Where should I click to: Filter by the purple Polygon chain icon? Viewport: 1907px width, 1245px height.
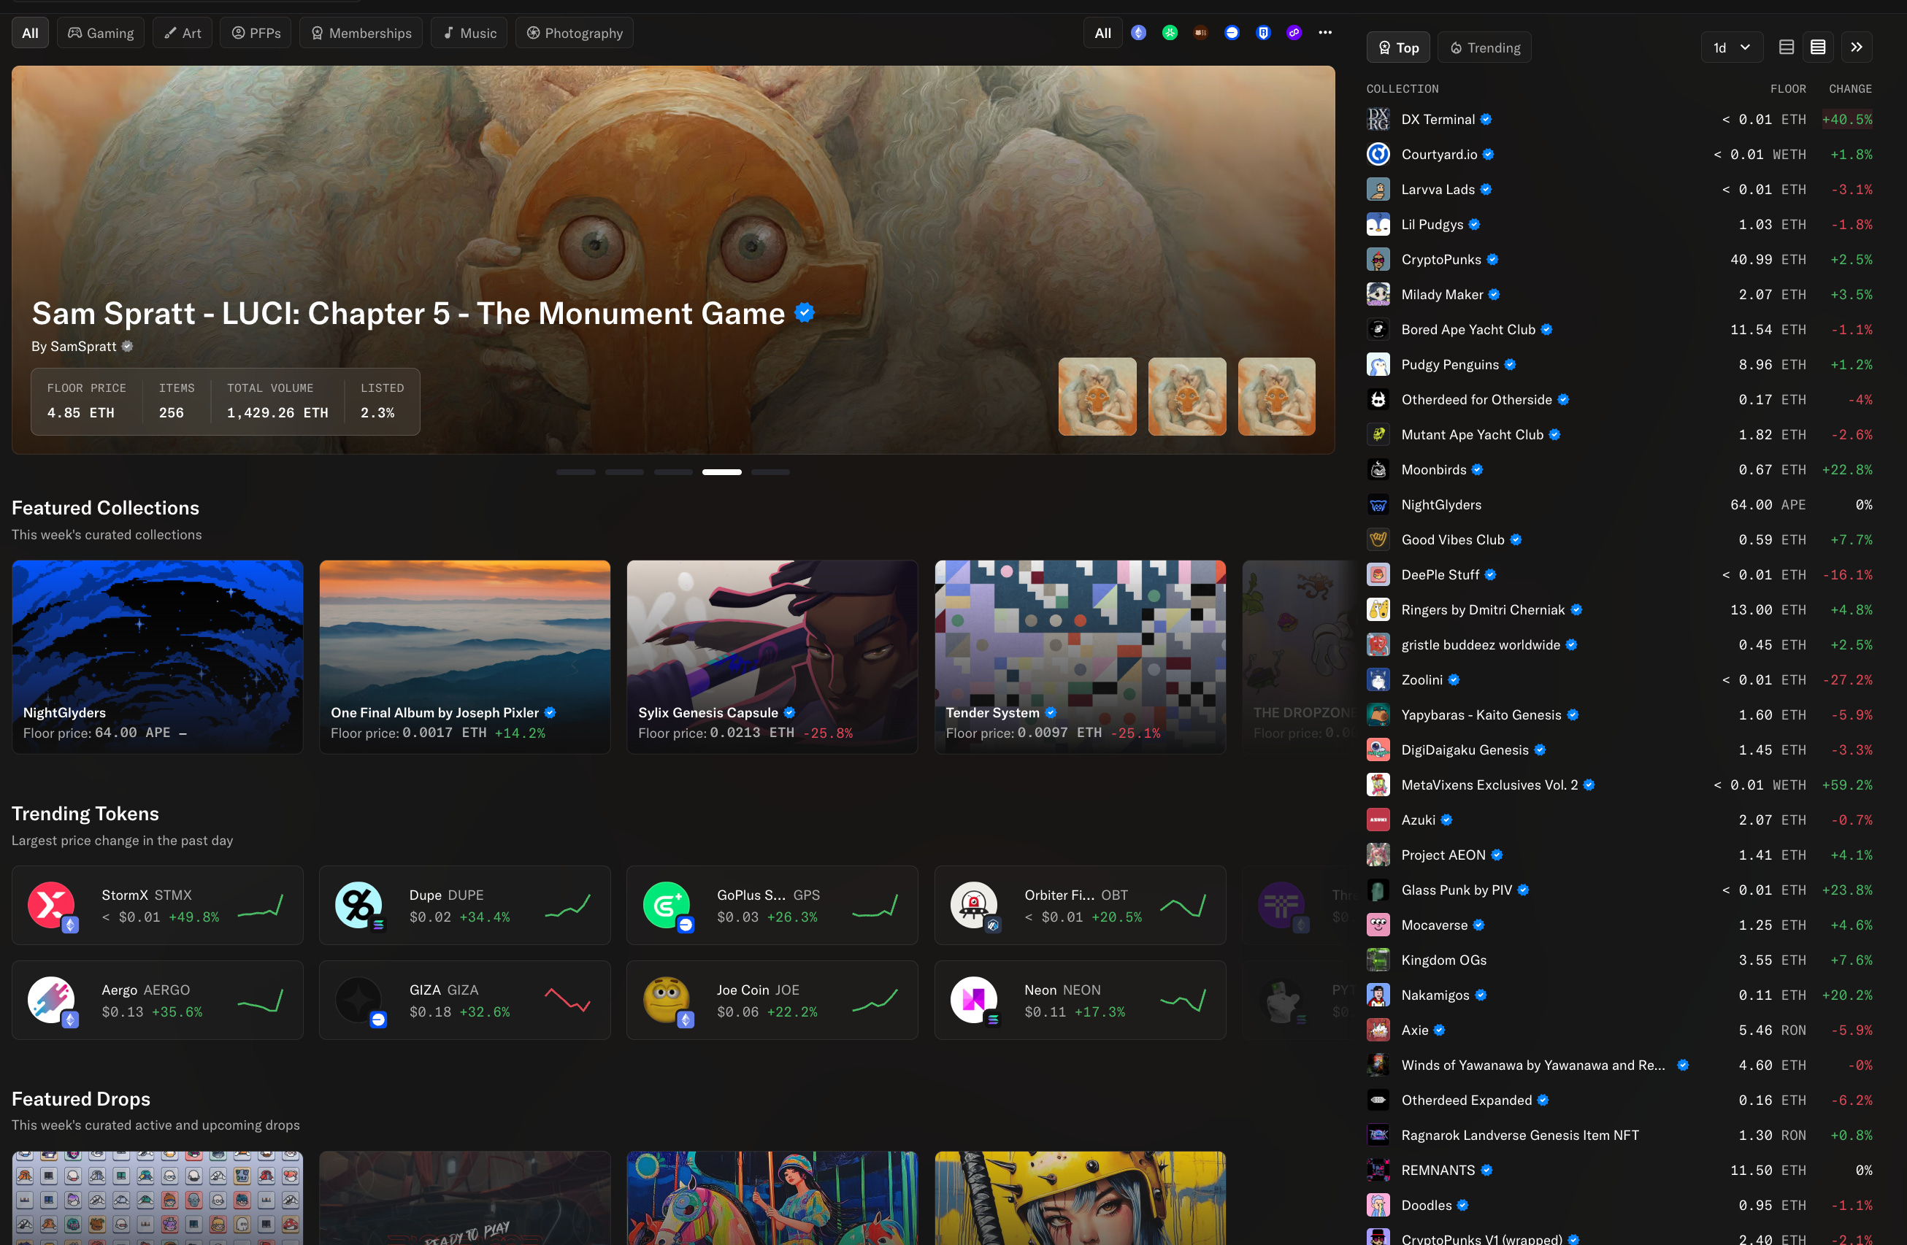(x=1294, y=33)
